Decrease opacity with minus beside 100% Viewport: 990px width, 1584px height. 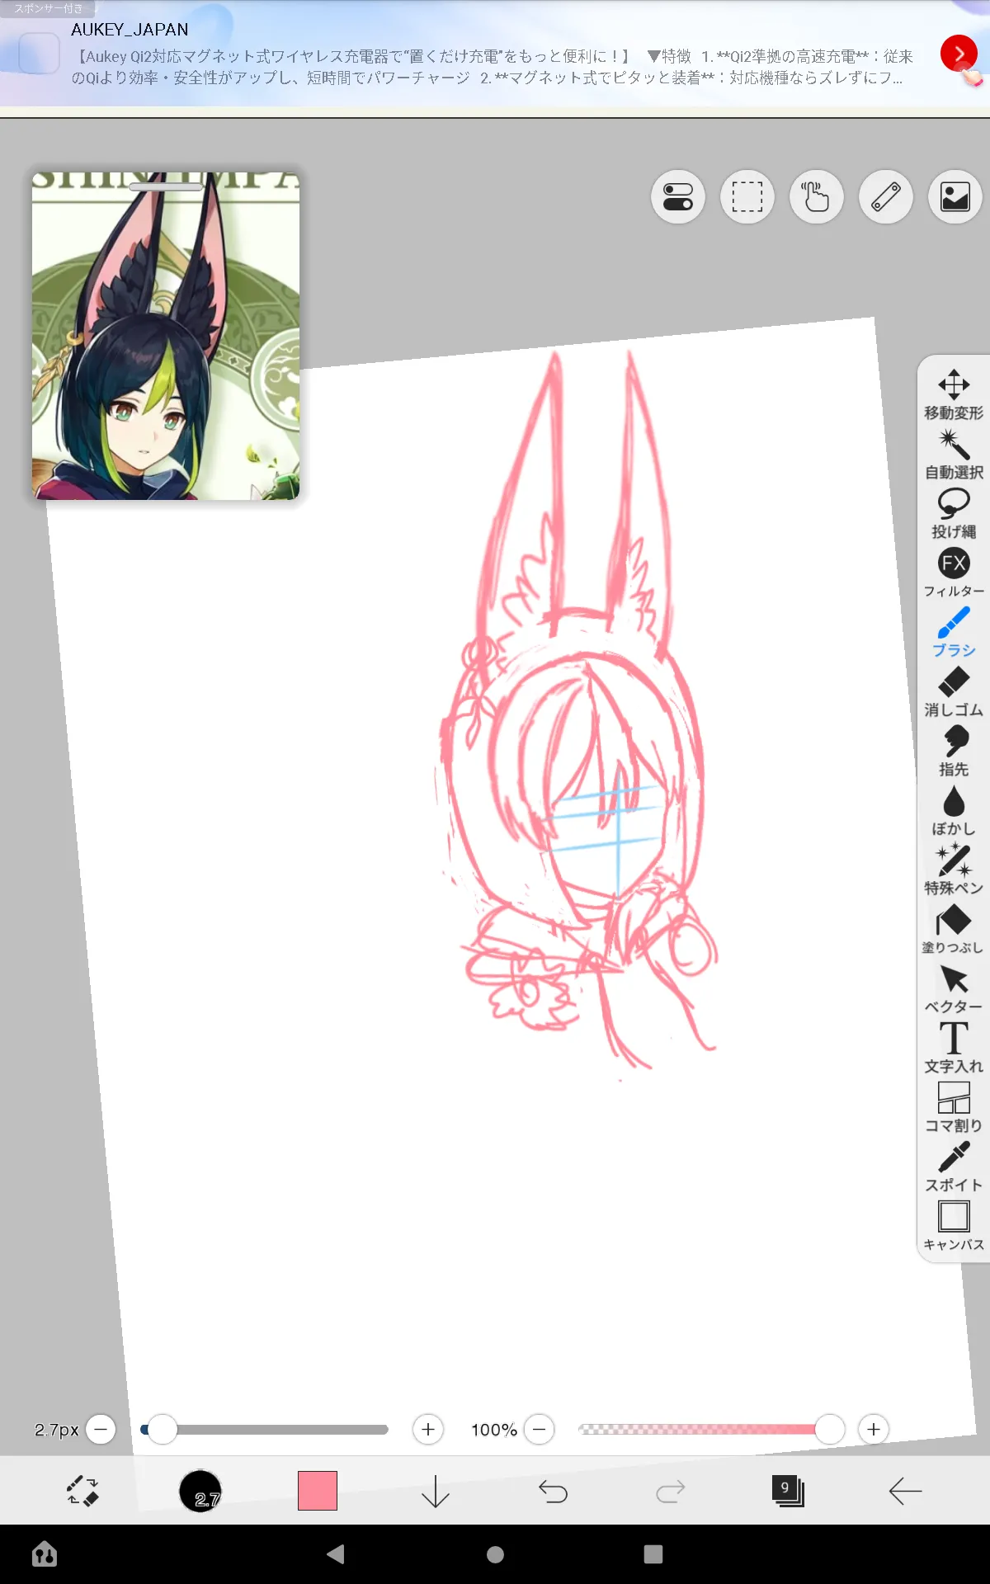540,1429
